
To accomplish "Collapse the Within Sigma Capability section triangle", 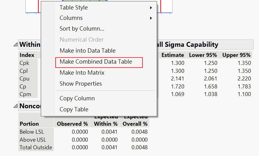I will 15,45.
